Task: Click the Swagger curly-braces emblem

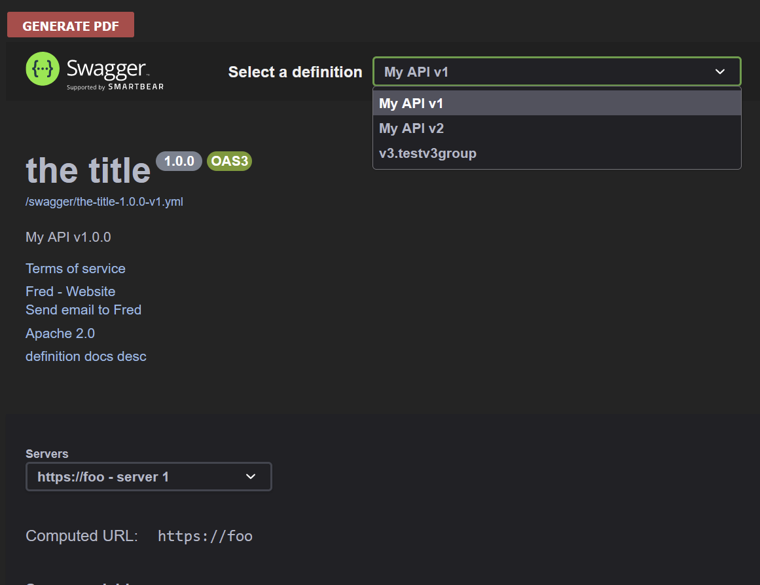Action: [x=42, y=68]
